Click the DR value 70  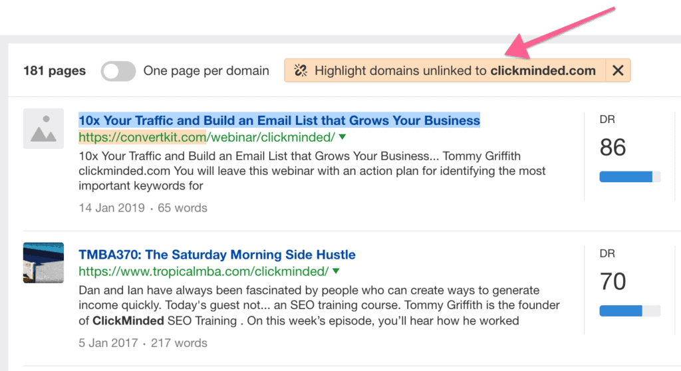[613, 281]
